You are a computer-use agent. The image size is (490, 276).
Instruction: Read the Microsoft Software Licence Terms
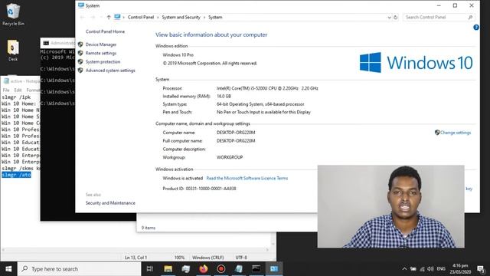247,178
